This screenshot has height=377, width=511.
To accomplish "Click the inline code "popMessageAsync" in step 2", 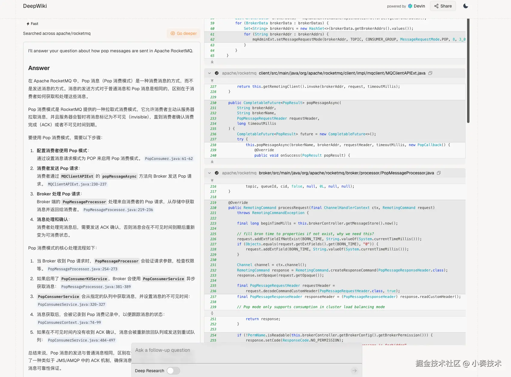I will point(119,176).
